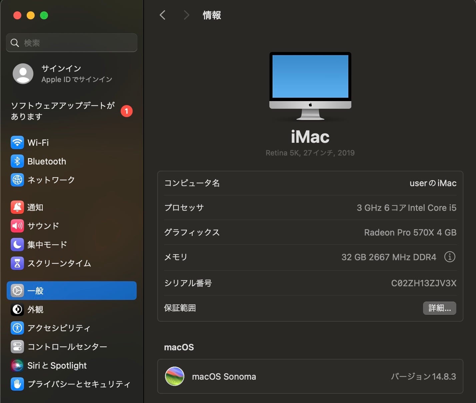476x403 pixels.
Task: Select 一般 in the sidebar
Action: 71,291
